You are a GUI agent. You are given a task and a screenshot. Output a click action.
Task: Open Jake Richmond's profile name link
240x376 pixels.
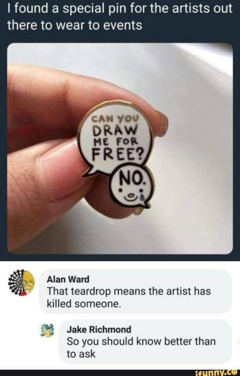coord(99,329)
